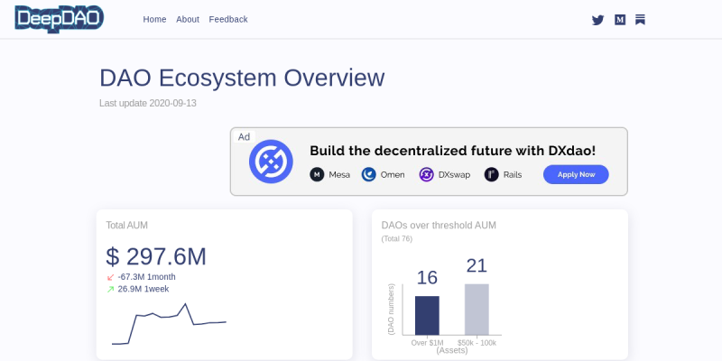Click the Total AUM line chart
Screen dimensions: 722x361
tap(169, 325)
